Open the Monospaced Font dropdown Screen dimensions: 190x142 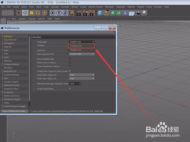coord(82,54)
